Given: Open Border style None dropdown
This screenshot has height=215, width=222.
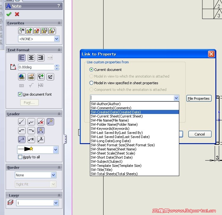Looking at the screenshot, I should click(x=53, y=175).
